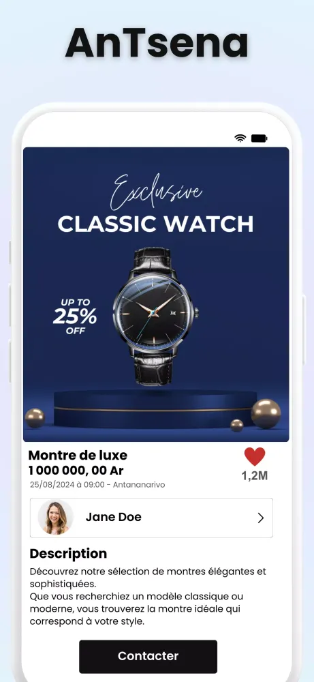
Task: Click the battery status icon
Action: (260, 138)
